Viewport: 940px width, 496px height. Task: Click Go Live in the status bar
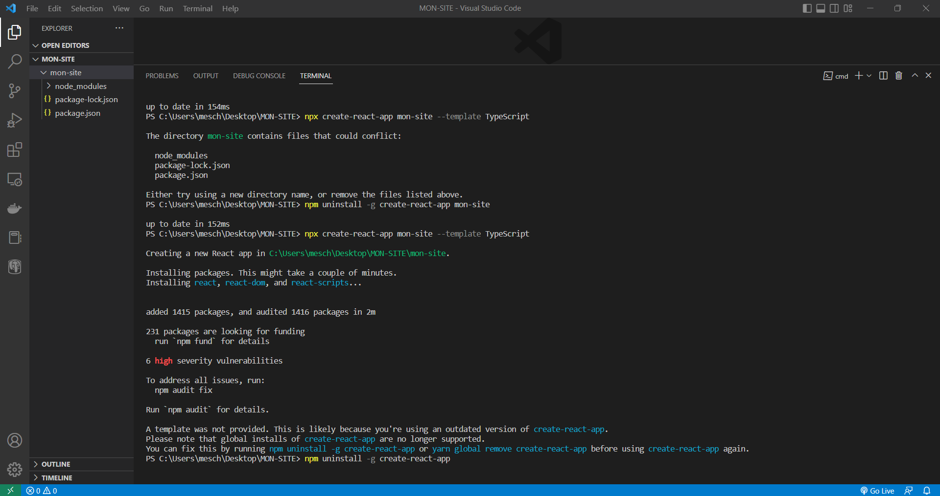(x=877, y=491)
